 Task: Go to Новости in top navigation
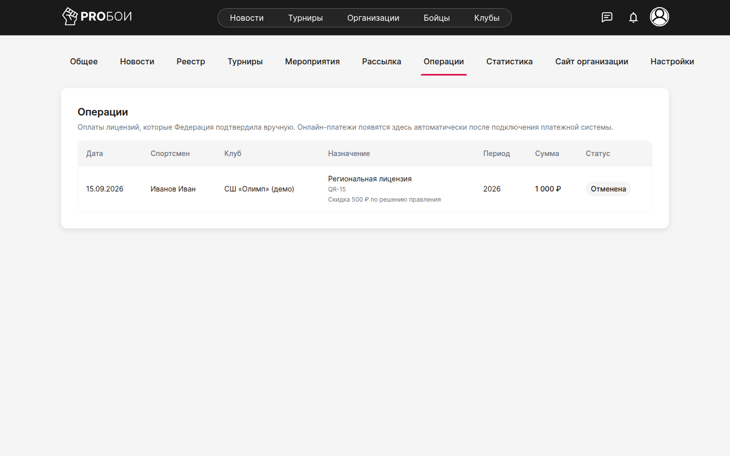coord(247,18)
